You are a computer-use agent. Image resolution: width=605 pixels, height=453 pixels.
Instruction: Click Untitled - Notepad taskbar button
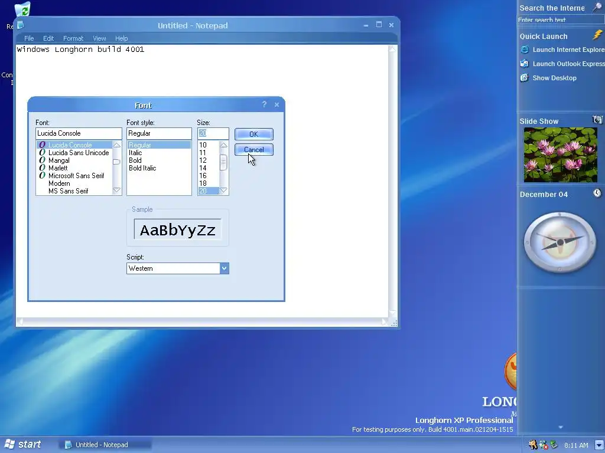click(105, 445)
